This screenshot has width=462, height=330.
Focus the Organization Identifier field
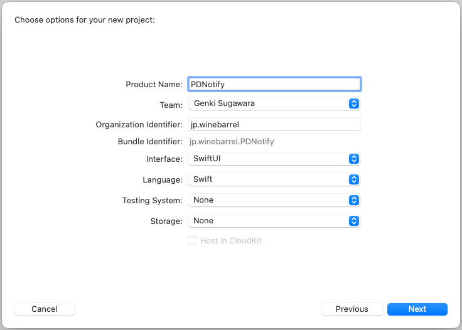pyautogui.click(x=274, y=124)
